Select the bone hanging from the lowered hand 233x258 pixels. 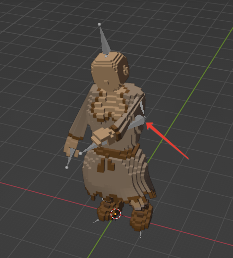click(70, 157)
